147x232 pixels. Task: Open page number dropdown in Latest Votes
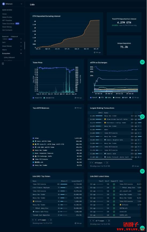click(x=92, y=221)
